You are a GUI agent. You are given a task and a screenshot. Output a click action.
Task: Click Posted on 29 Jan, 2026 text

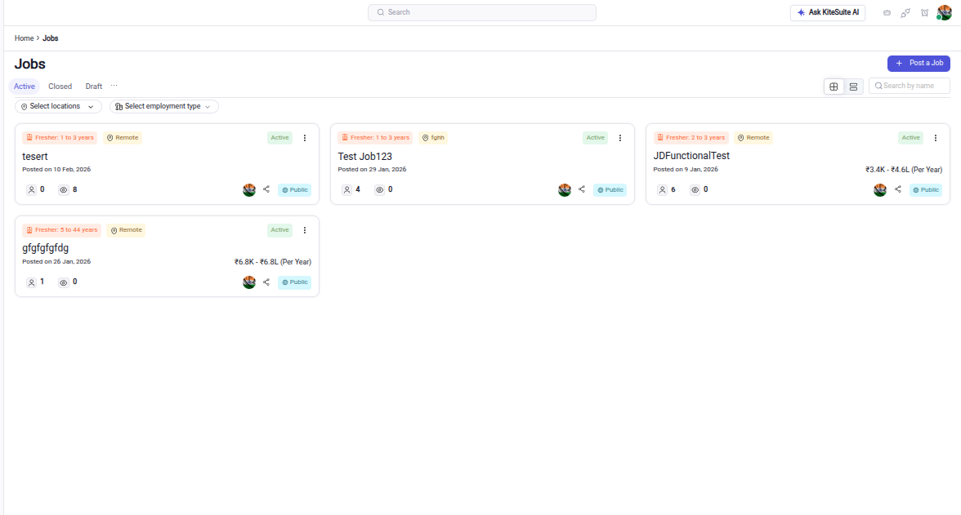click(x=372, y=170)
